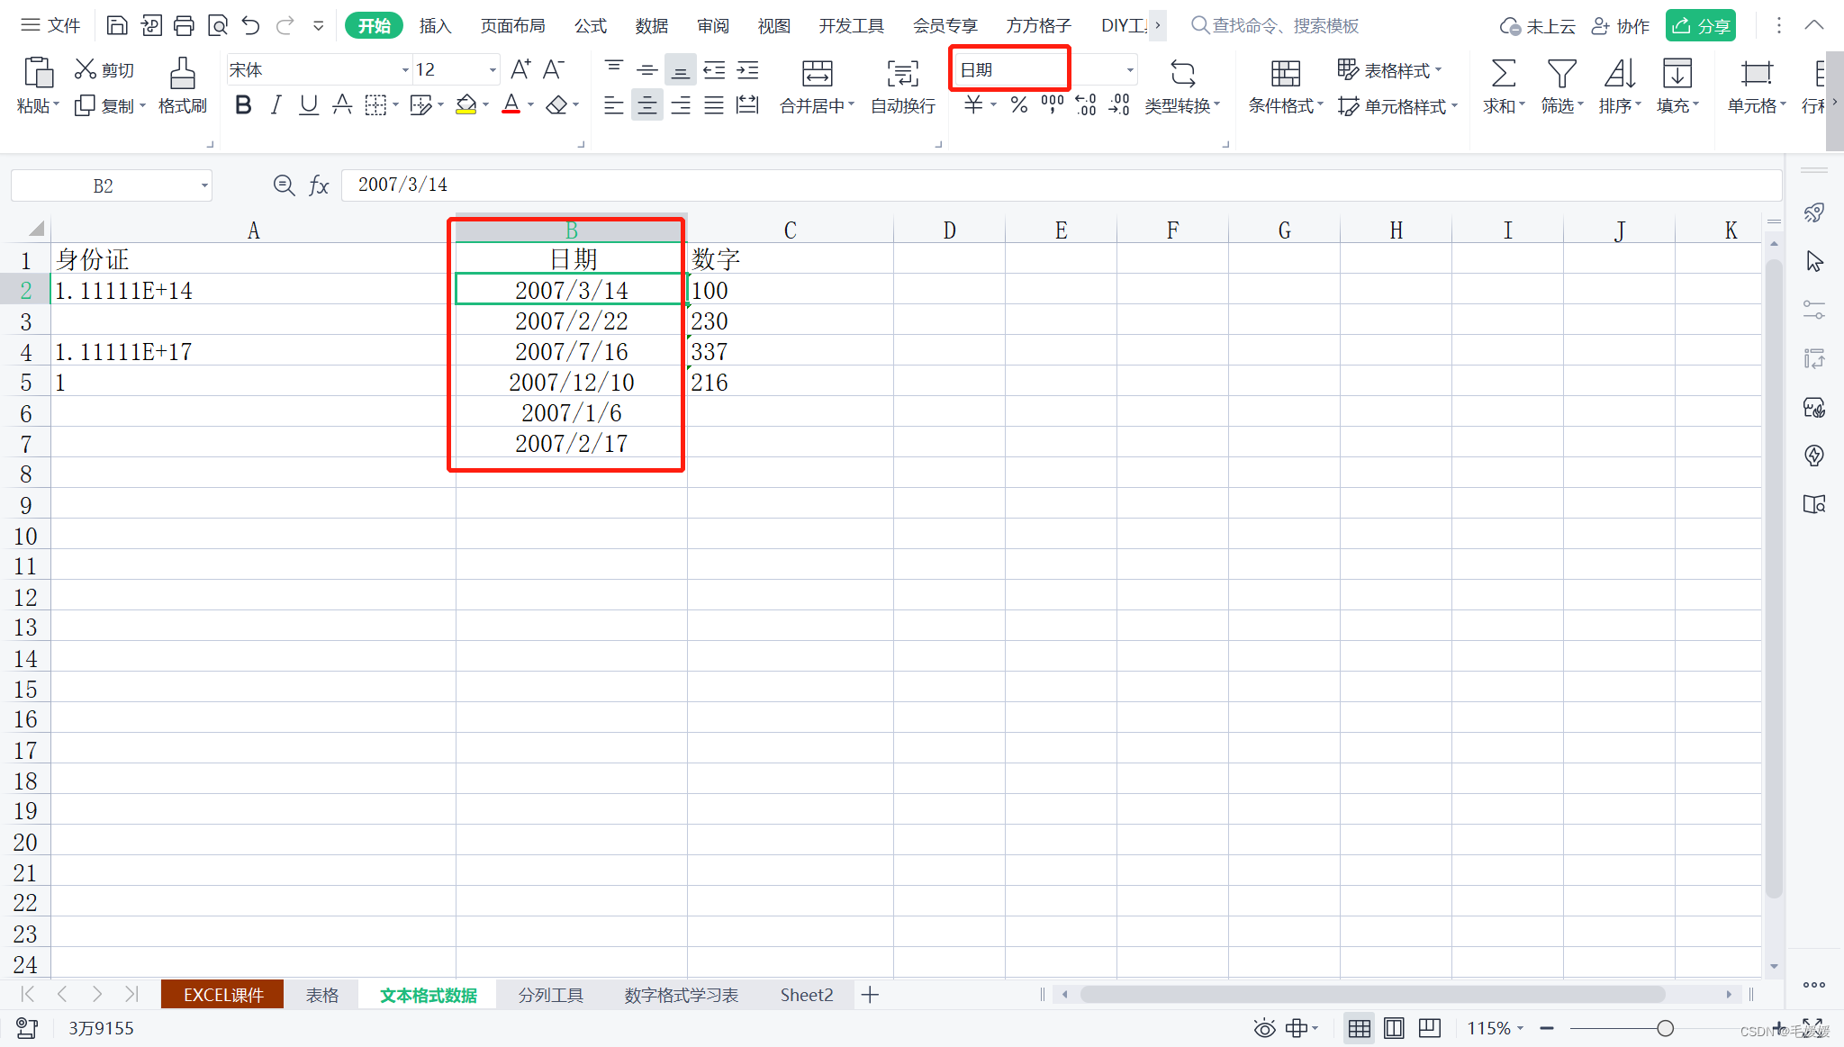Click the Merge and Center icon
The width and height of the screenshot is (1844, 1047).
817,74
